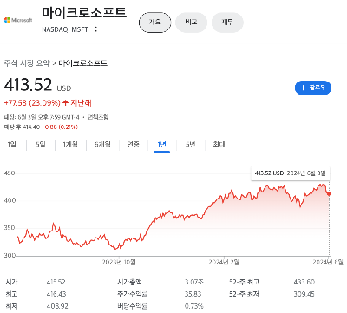This screenshot has height=313, width=347.
Task: Click the +77.58 (23.09%) change text
Action: coord(32,103)
